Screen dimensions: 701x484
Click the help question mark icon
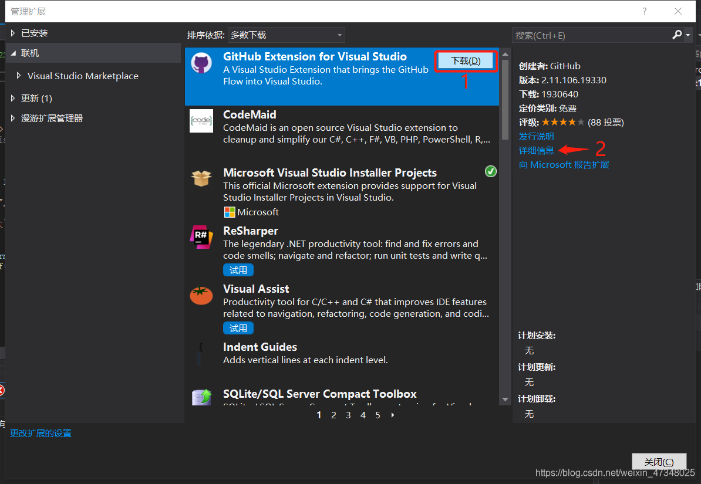point(644,11)
